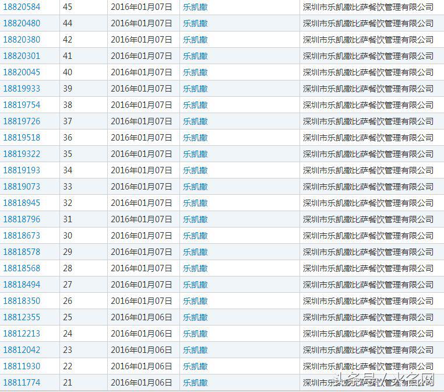Open registration number 18819518 link

(22, 138)
